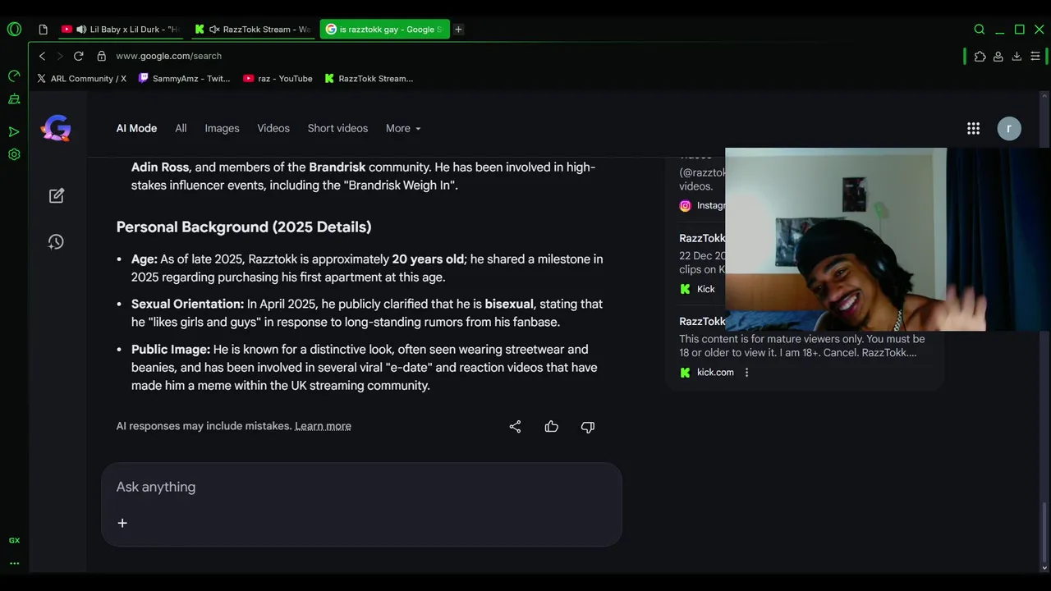Open Easy Setup sliders icon
The image size is (1051, 591).
(1035, 57)
